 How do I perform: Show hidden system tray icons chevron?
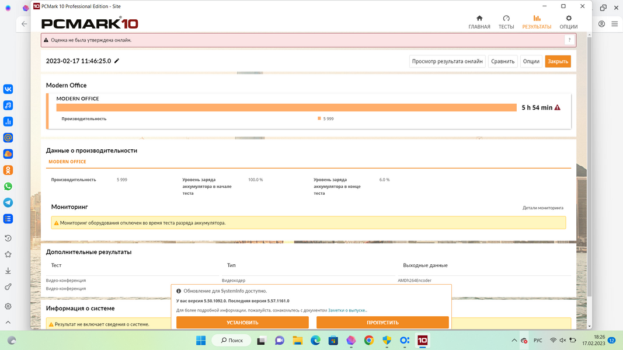tap(514, 341)
